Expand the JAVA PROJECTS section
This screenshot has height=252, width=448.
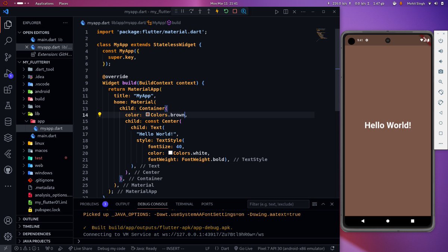tap(45, 241)
